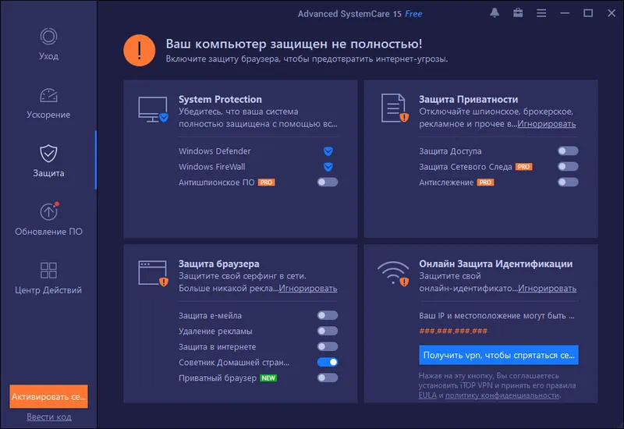Enable Защита в интернете toggle

pyautogui.click(x=328, y=346)
